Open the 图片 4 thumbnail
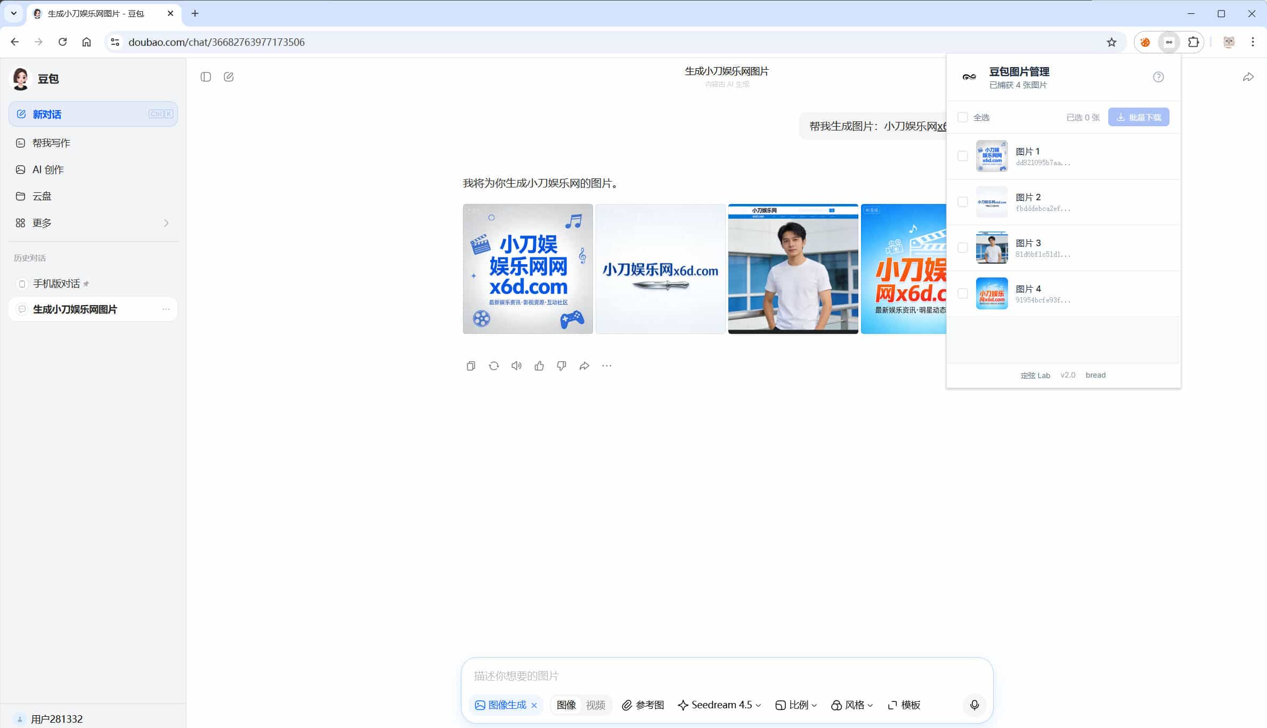Image resolution: width=1267 pixels, height=728 pixels. click(x=992, y=293)
